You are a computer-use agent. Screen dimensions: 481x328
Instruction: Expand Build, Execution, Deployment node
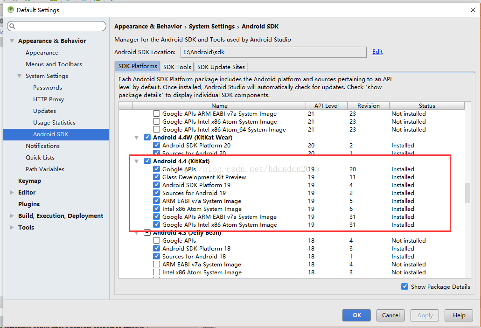coord(12,216)
